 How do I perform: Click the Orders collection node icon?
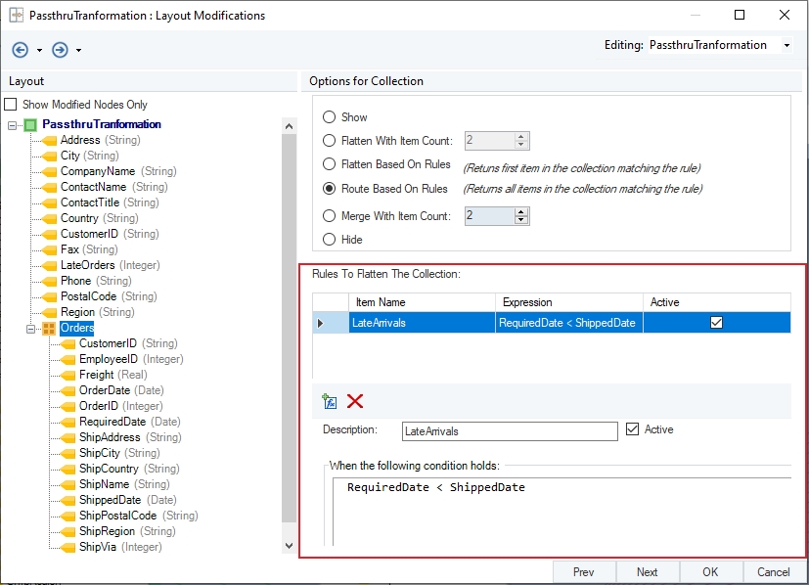pos(49,328)
